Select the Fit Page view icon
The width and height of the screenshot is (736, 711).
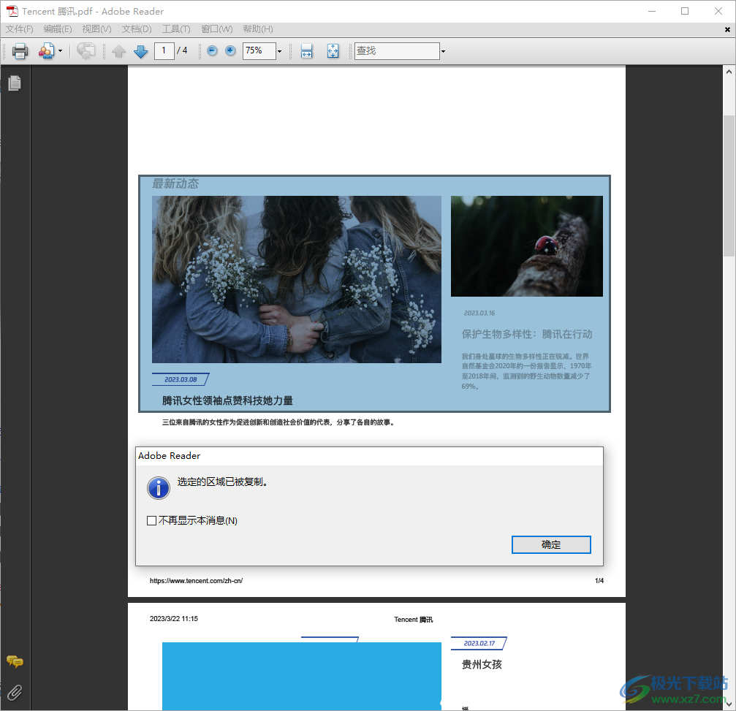[x=333, y=50]
